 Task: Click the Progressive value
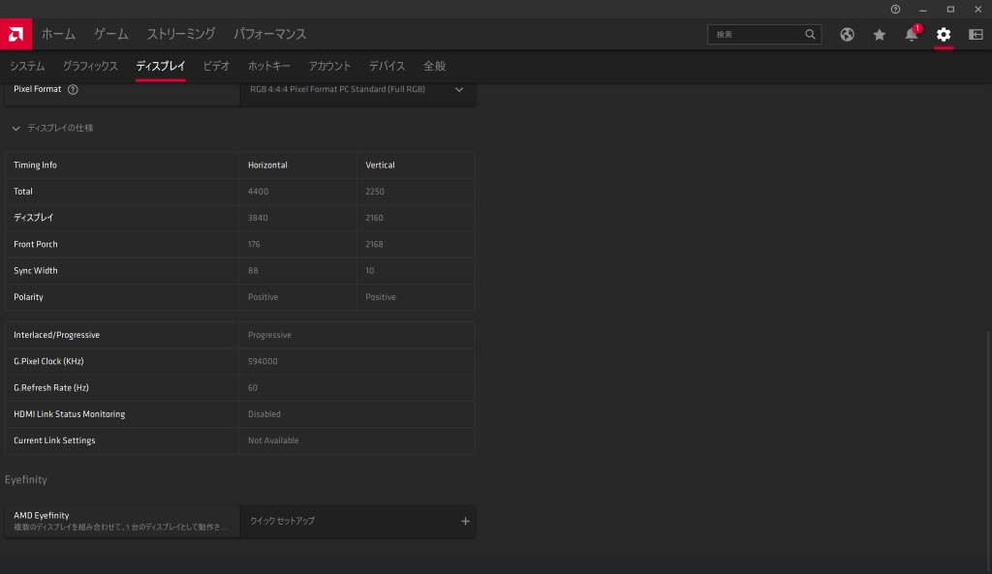pos(269,335)
